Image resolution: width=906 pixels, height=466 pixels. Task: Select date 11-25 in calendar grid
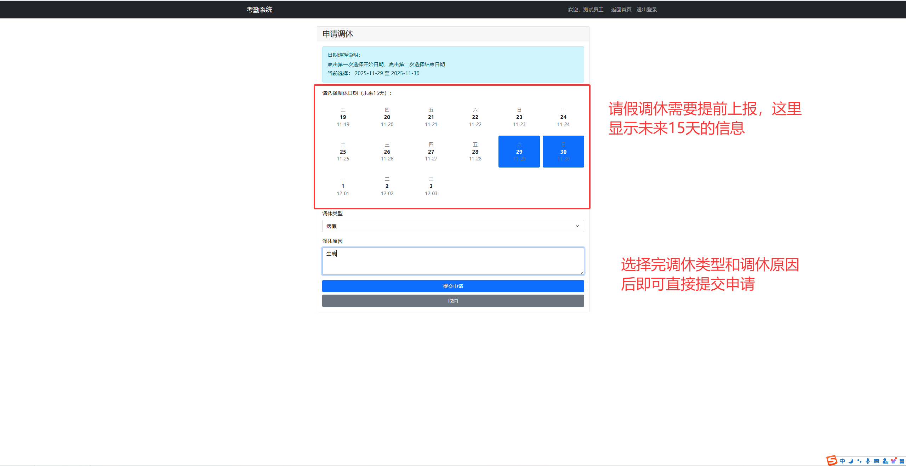tap(343, 152)
